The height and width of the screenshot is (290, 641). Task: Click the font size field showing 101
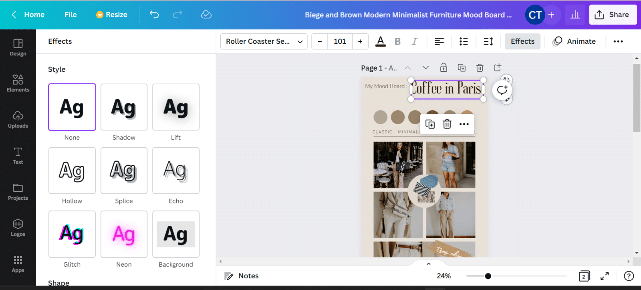pyautogui.click(x=340, y=41)
